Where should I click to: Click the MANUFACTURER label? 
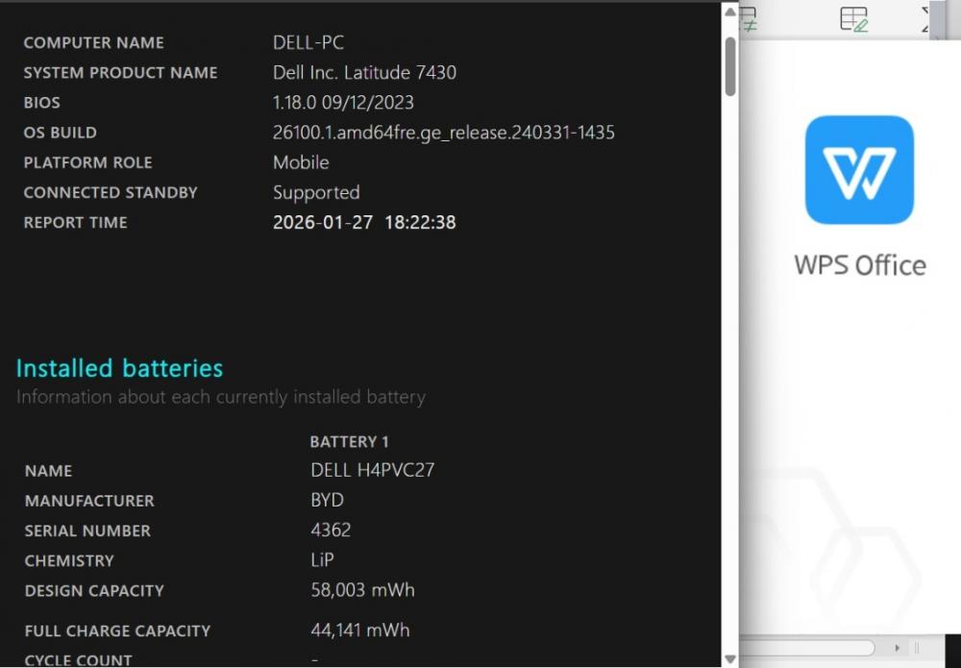pyautogui.click(x=89, y=502)
